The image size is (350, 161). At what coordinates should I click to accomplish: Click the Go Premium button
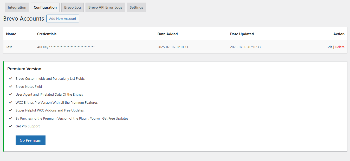pyautogui.click(x=30, y=140)
